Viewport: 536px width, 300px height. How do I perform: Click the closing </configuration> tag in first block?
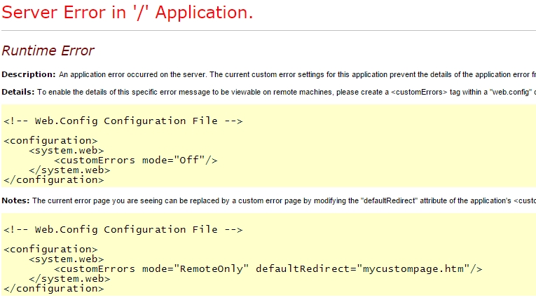pos(53,179)
